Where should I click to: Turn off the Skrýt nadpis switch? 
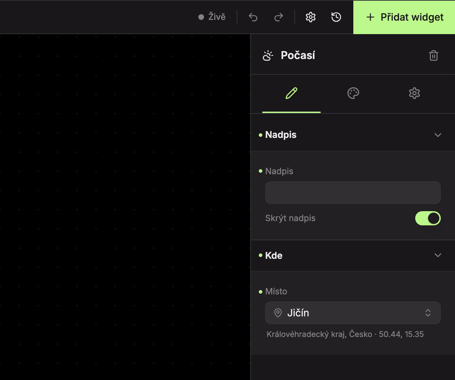(428, 218)
